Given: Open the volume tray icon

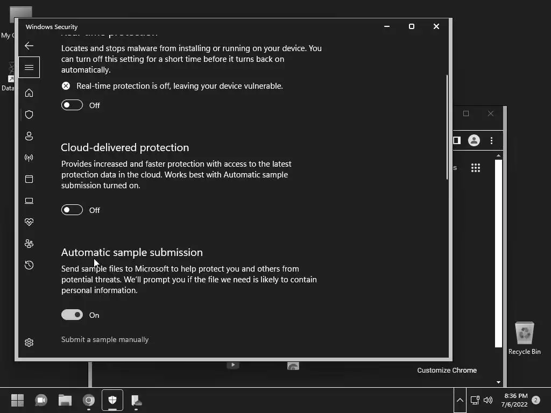Looking at the screenshot, I should point(488,400).
